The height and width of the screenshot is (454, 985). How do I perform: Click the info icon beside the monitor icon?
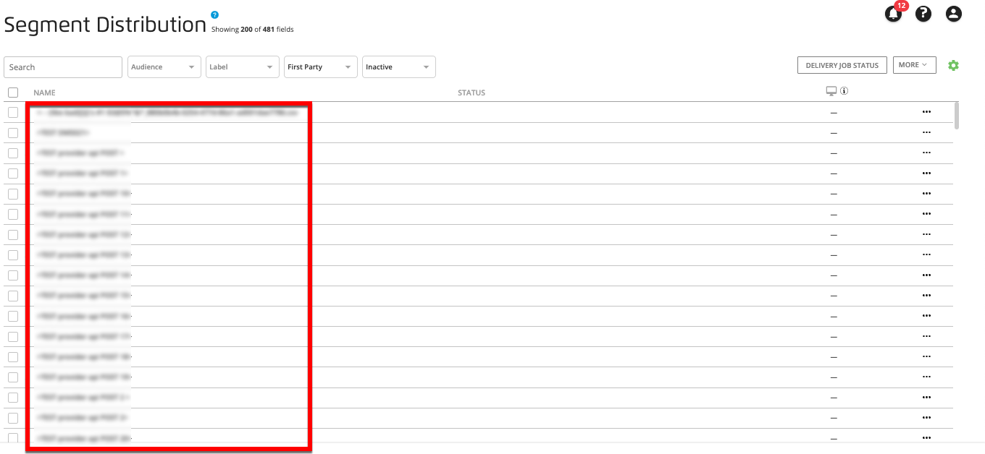[844, 91]
